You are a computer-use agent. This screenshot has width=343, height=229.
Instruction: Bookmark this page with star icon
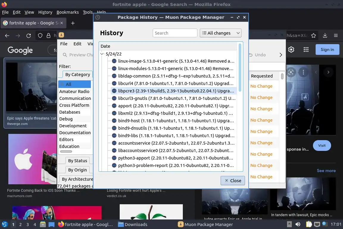coord(314,35)
